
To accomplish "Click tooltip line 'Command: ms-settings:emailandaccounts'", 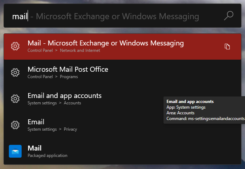I will click(x=205, y=119).
